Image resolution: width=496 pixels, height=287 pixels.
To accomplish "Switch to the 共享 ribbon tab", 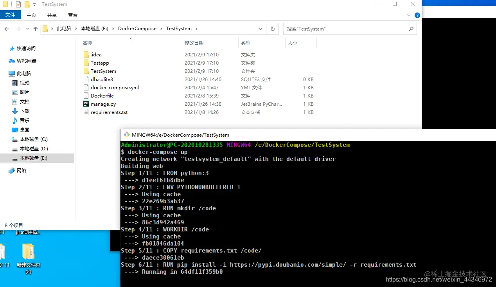I will click(x=52, y=15).
